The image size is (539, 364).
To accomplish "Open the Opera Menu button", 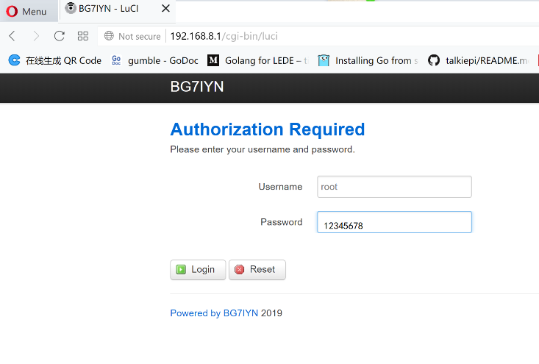I will click(x=27, y=11).
